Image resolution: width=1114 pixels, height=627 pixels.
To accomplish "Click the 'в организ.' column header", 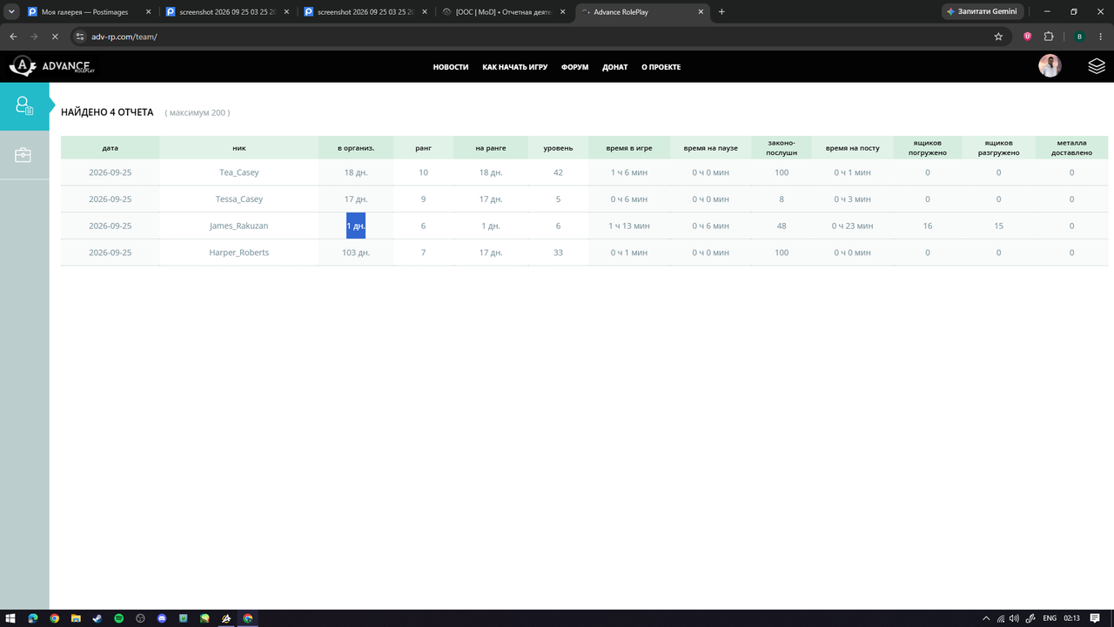I will point(356,148).
